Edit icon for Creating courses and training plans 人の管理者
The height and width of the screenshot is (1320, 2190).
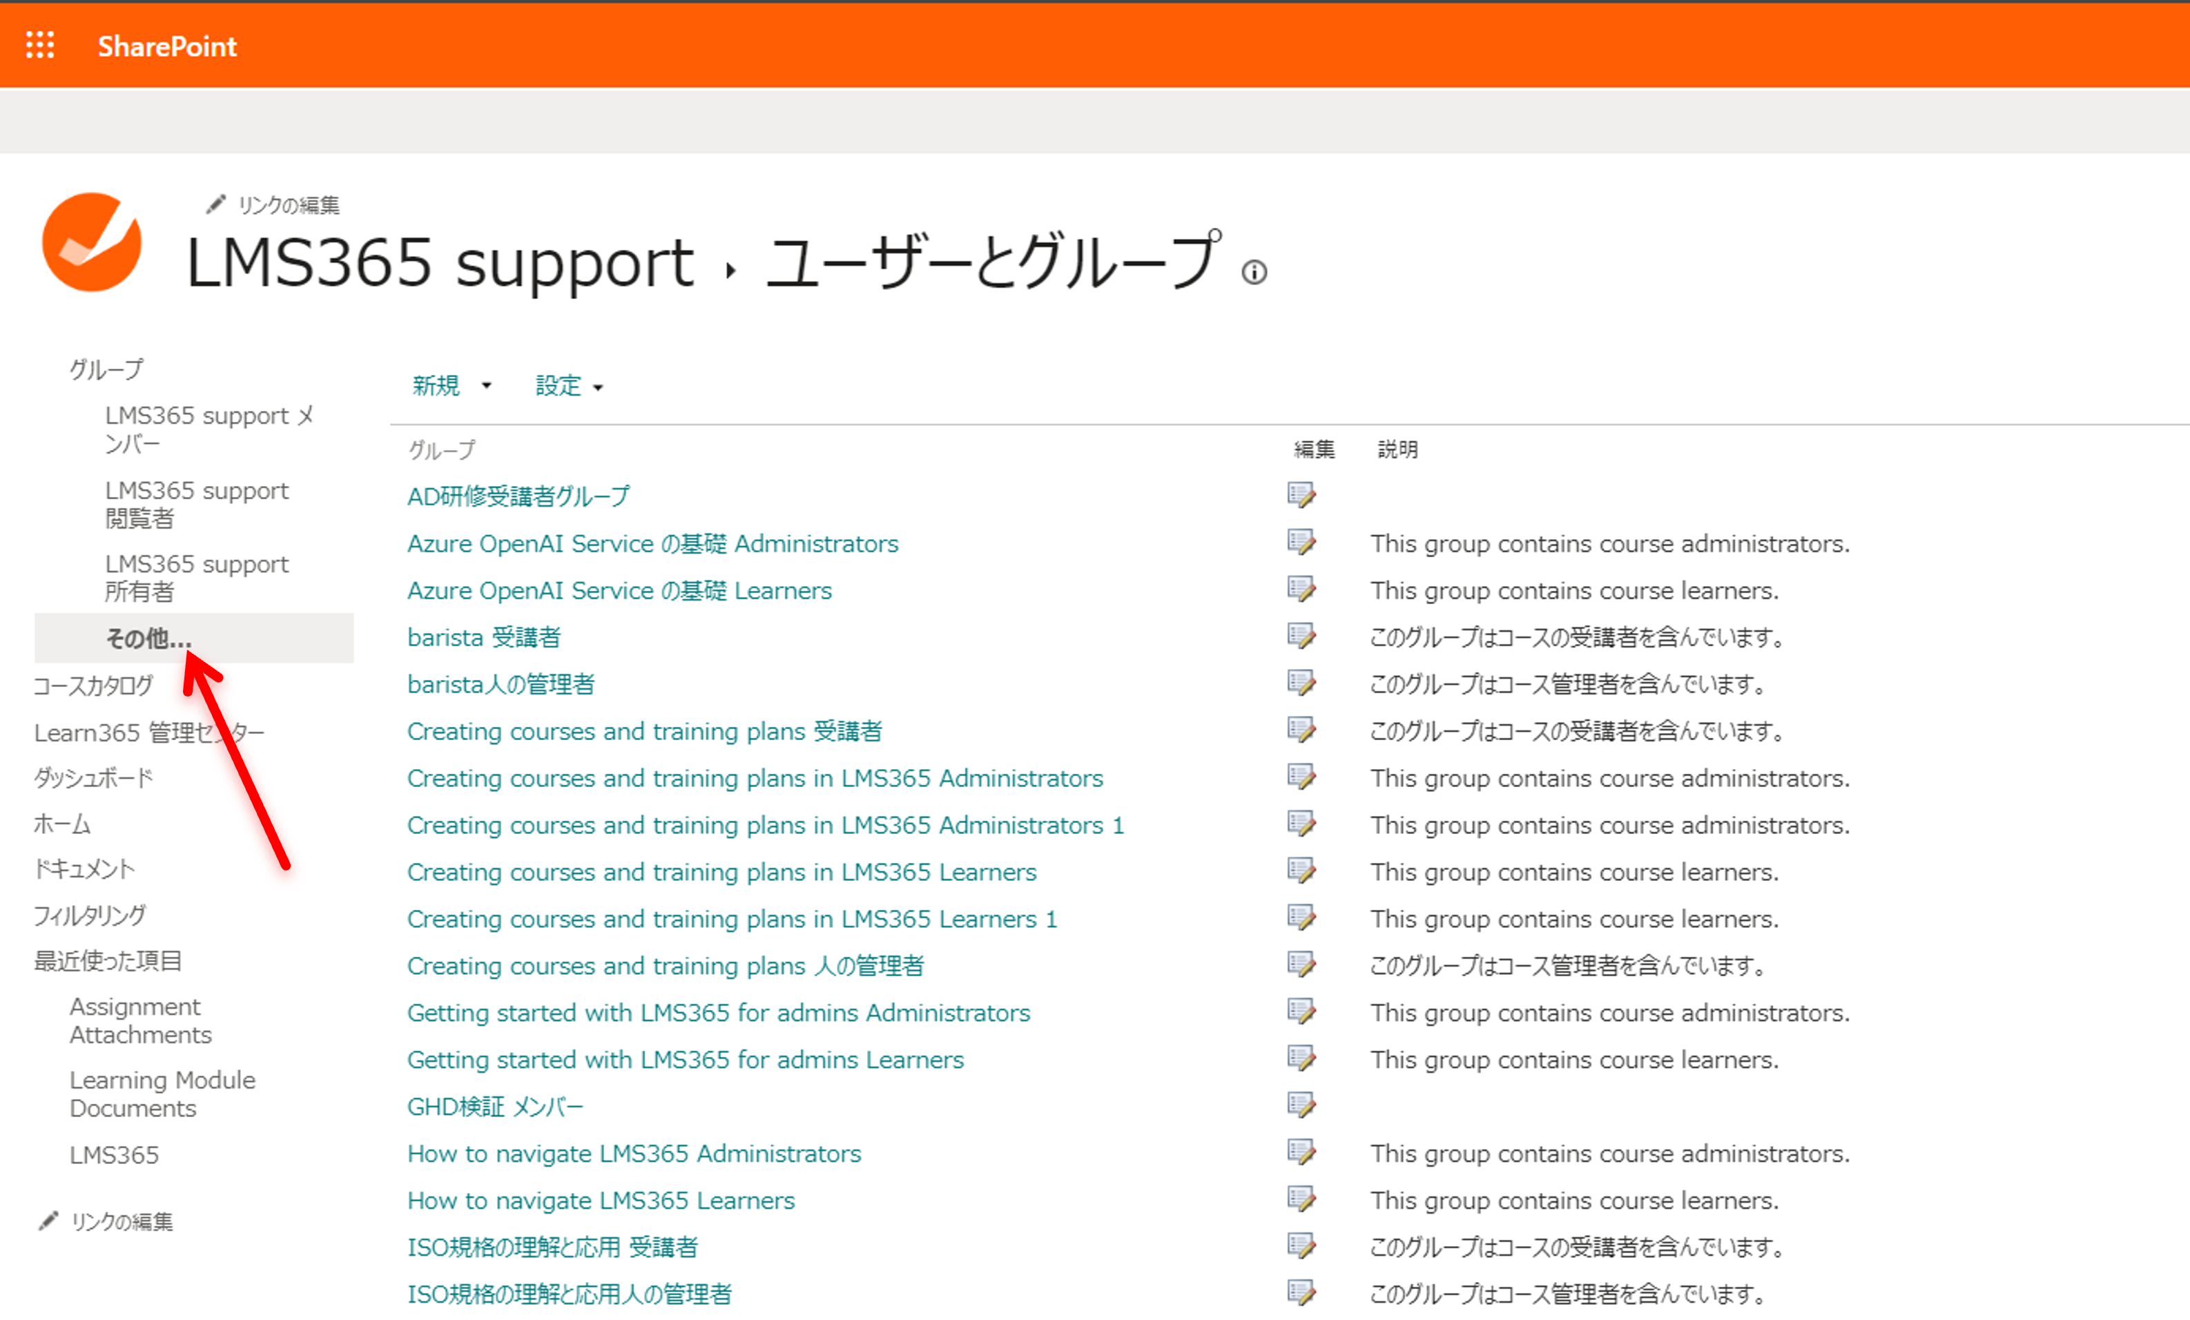(x=1301, y=964)
